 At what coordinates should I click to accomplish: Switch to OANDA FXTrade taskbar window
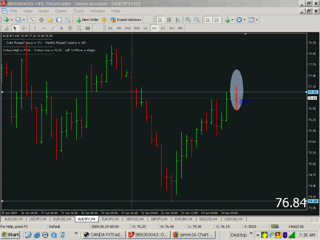[x=104, y=235]
